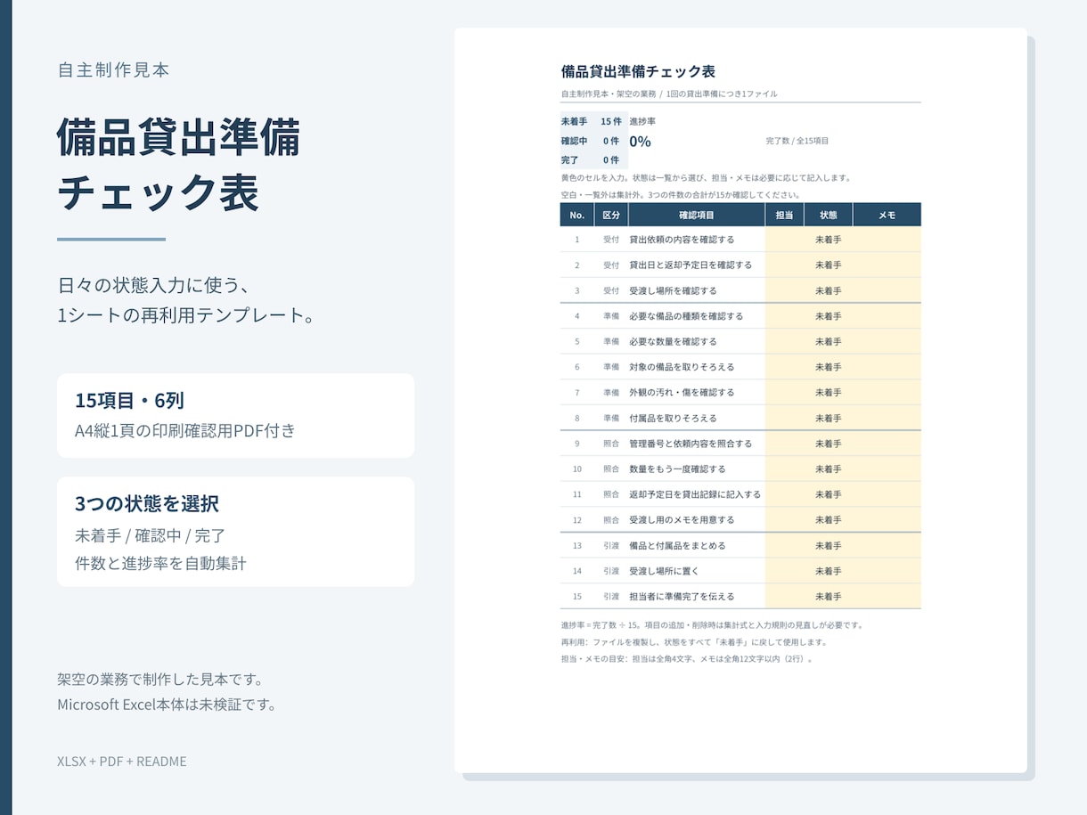Click the 'メモ' column header

[887, 215]
